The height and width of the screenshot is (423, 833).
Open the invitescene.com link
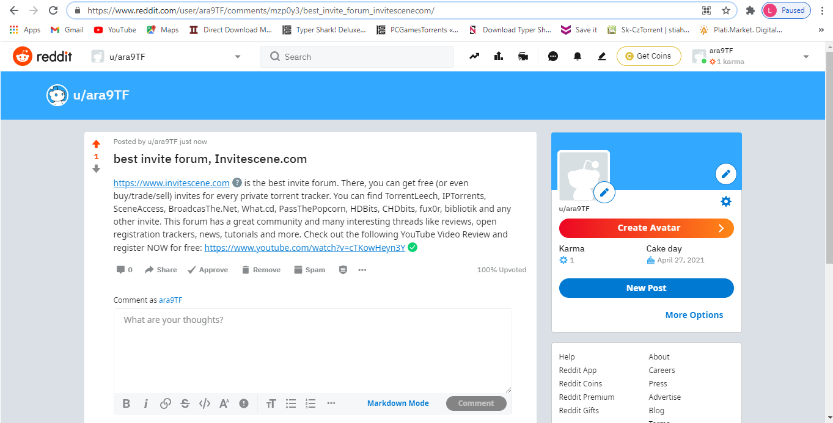click(x=171, y=183)
